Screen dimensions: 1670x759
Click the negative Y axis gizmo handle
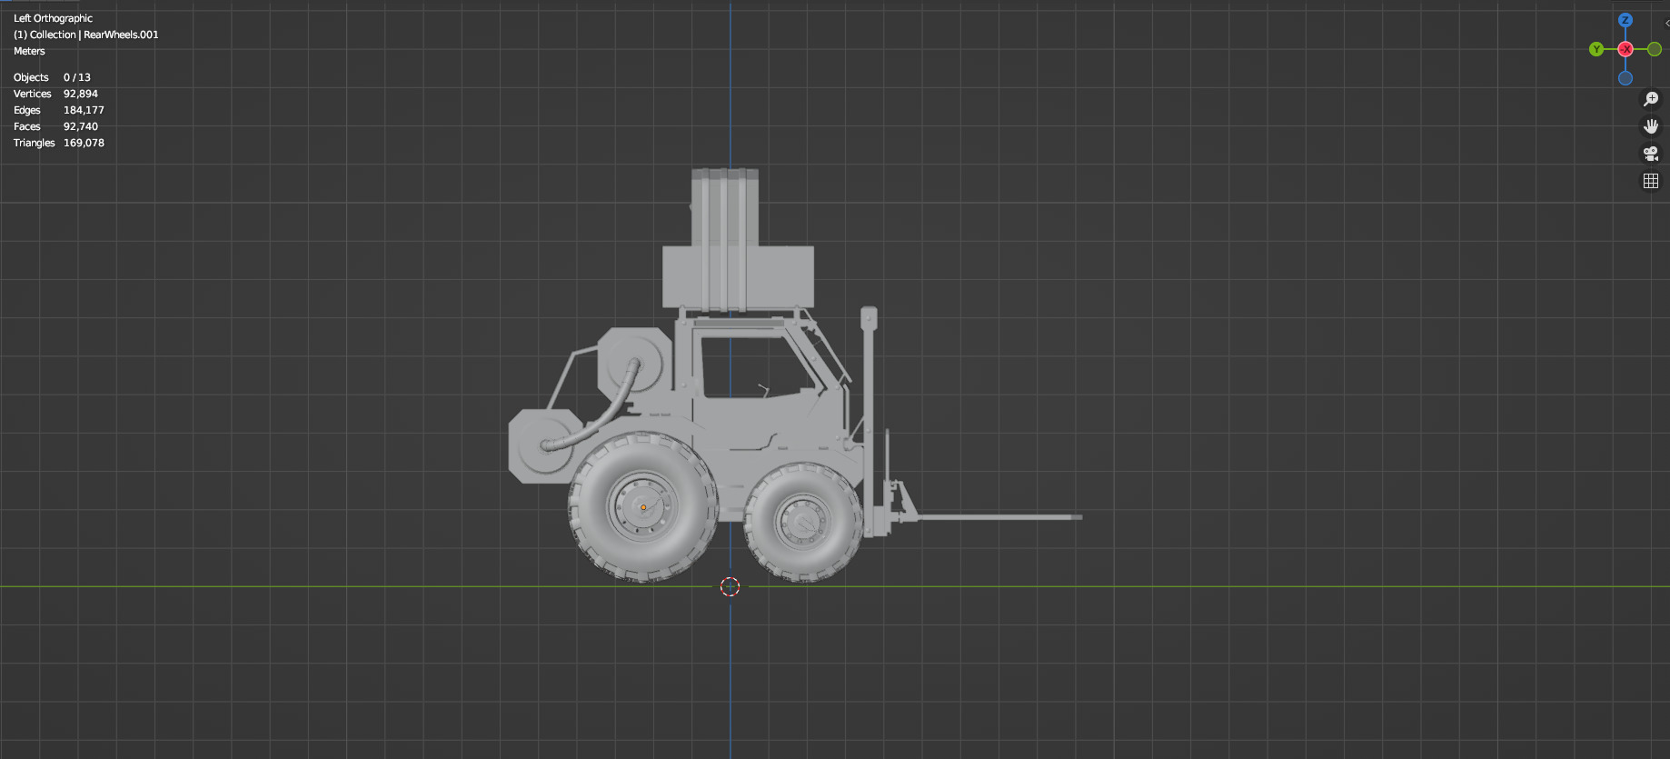pos(1655,49)
